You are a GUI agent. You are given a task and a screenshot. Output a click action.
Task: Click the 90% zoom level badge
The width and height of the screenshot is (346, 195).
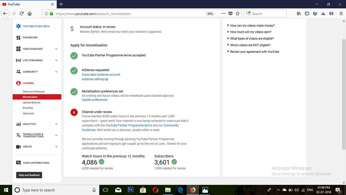pos(210,14)
